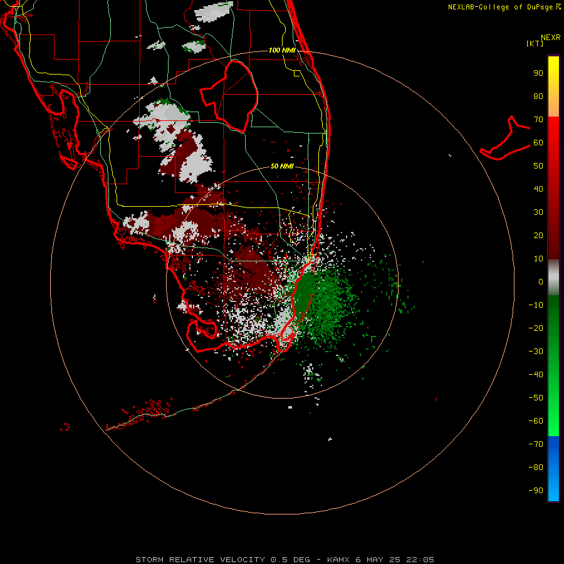This screenshot has height=564, width=564.
Task: Click the -20 value on the velocity scale
Action: [x=536, y=328]
